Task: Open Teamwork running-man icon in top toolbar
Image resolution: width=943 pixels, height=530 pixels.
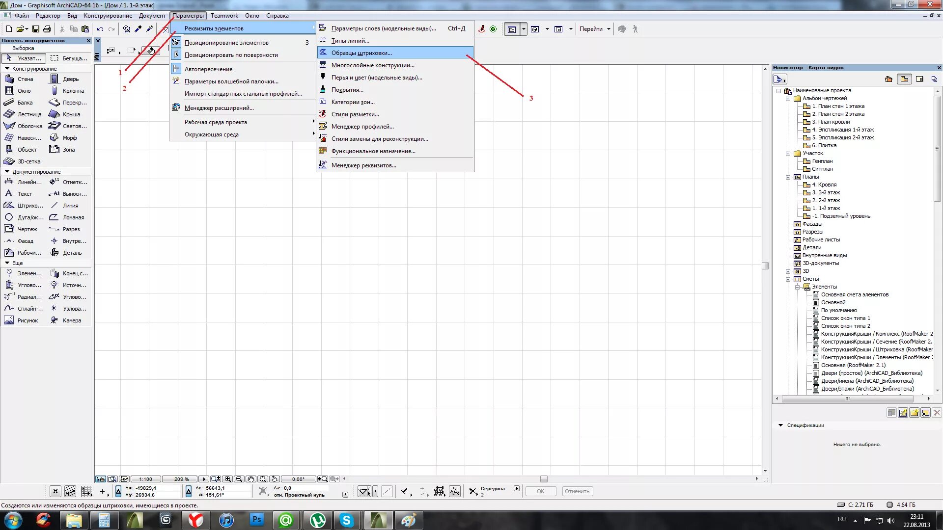Action: pos(635,28)
